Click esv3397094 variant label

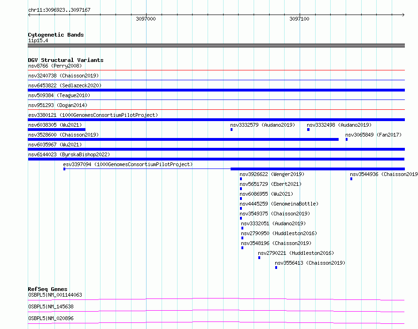(x=128, y=164)
